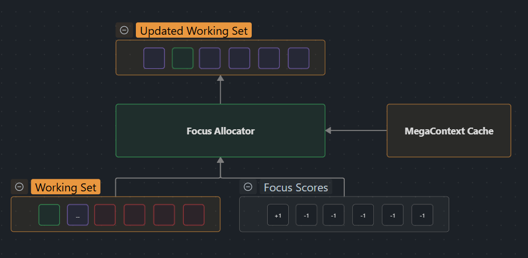The height and width of the screenshot is (258, 528).
Task: Select the MegaContext Cache node
Action: (x=449, y=130)
